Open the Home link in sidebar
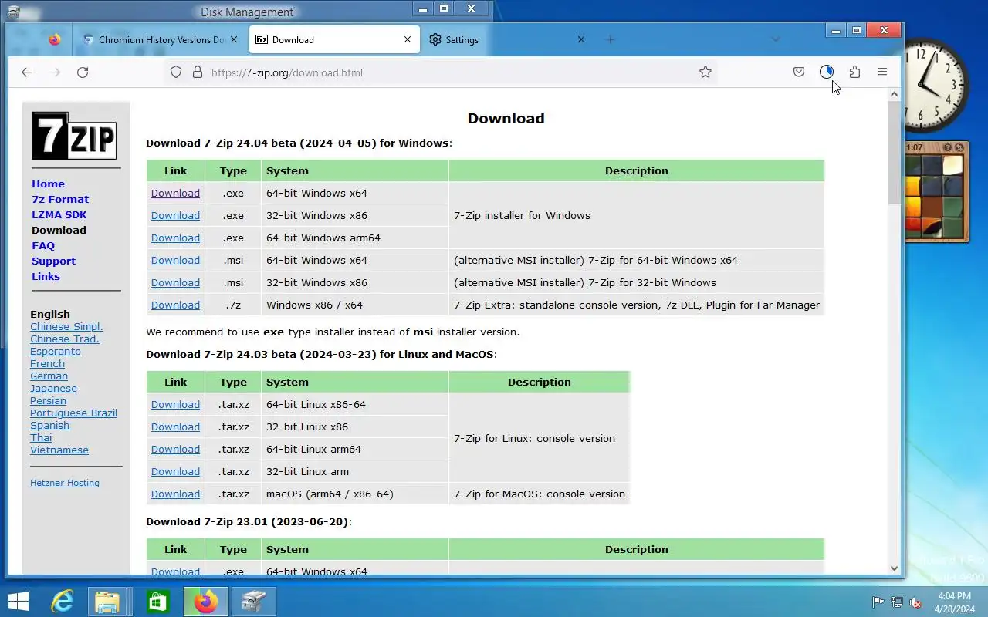 pos(48,184)
